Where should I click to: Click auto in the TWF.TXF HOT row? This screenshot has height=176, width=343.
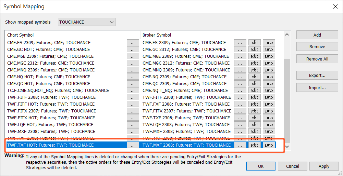tap(269, 145)
